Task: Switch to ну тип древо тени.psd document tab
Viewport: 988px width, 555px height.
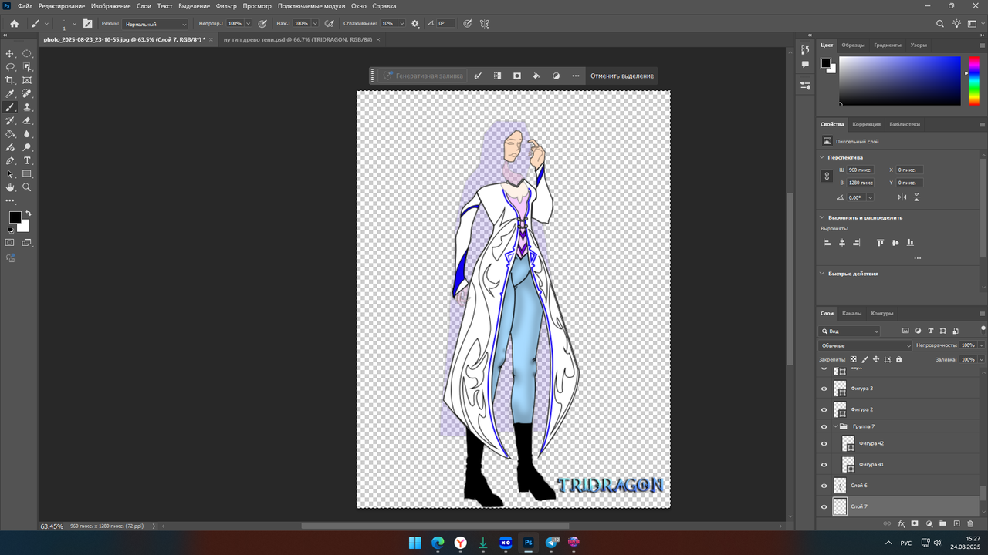Action: (298, 39)
